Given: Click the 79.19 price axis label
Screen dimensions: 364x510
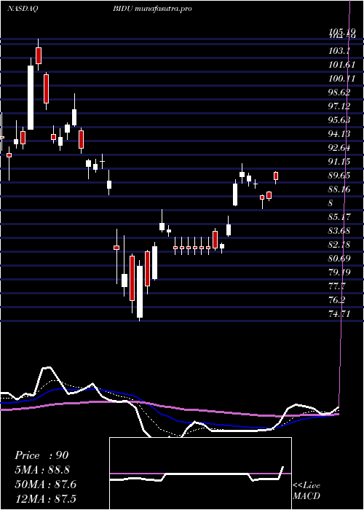Looking at the screenshot, I should click(340, 272).
